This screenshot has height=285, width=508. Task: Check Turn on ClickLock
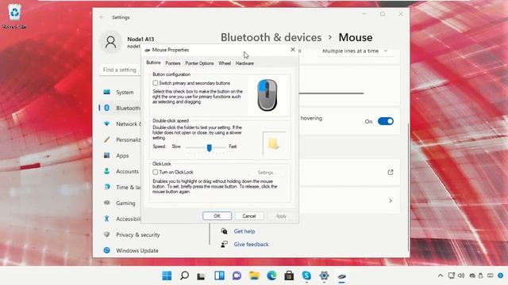click(x=156, y=172)
